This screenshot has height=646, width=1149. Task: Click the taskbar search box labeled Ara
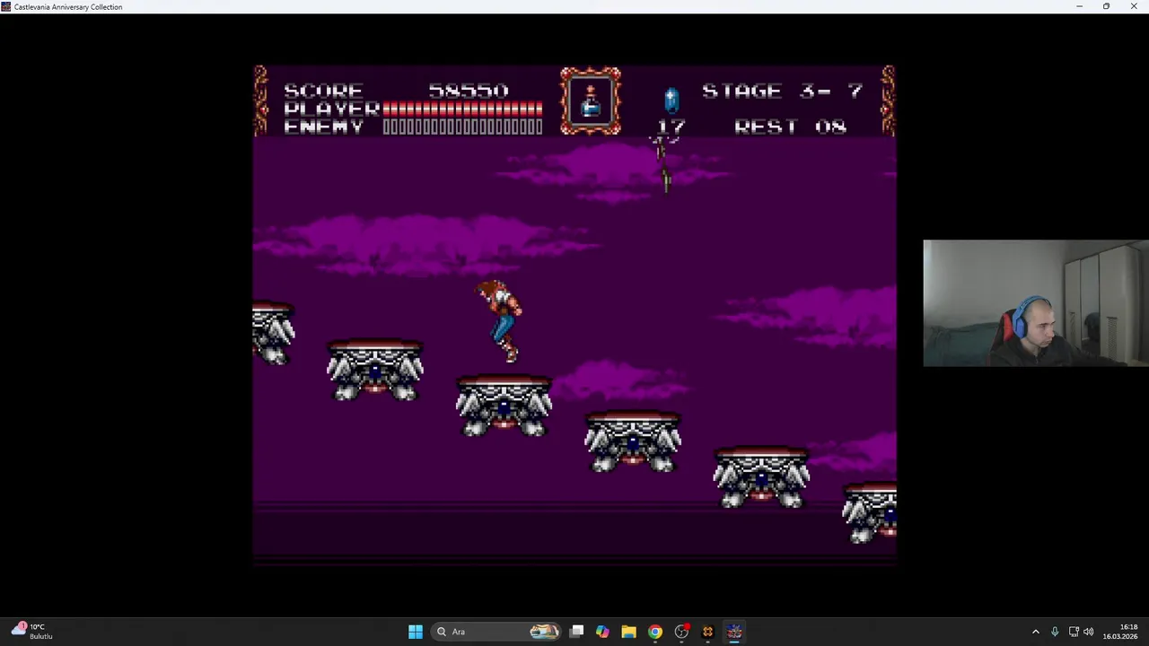pyautogui.click(x=496, y=632)
